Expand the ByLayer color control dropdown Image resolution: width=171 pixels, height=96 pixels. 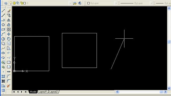click(116, 3)
